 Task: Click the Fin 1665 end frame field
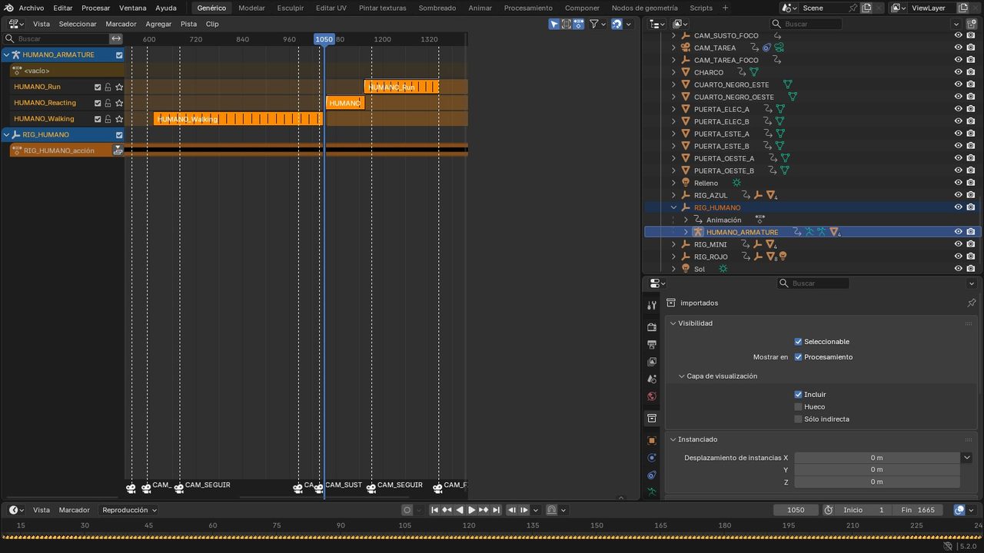917,510
